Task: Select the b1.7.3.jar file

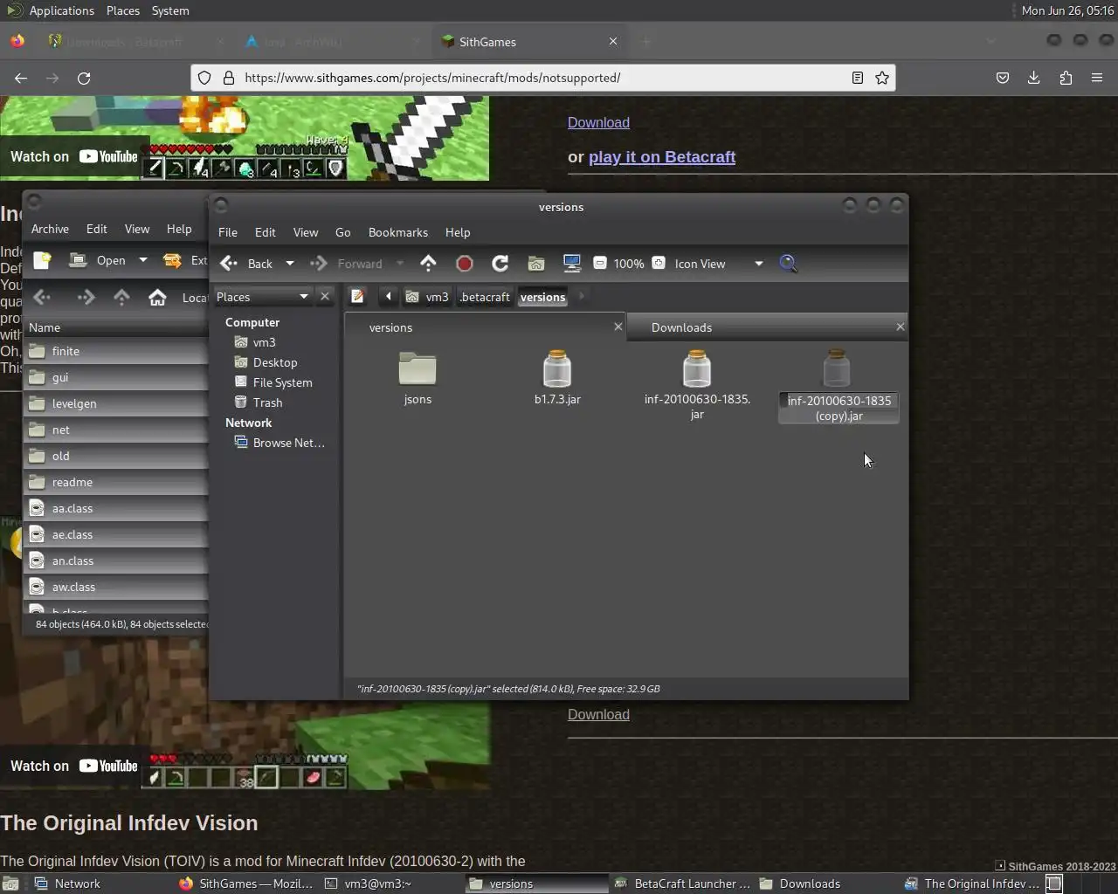Action: tap(557, 377)
